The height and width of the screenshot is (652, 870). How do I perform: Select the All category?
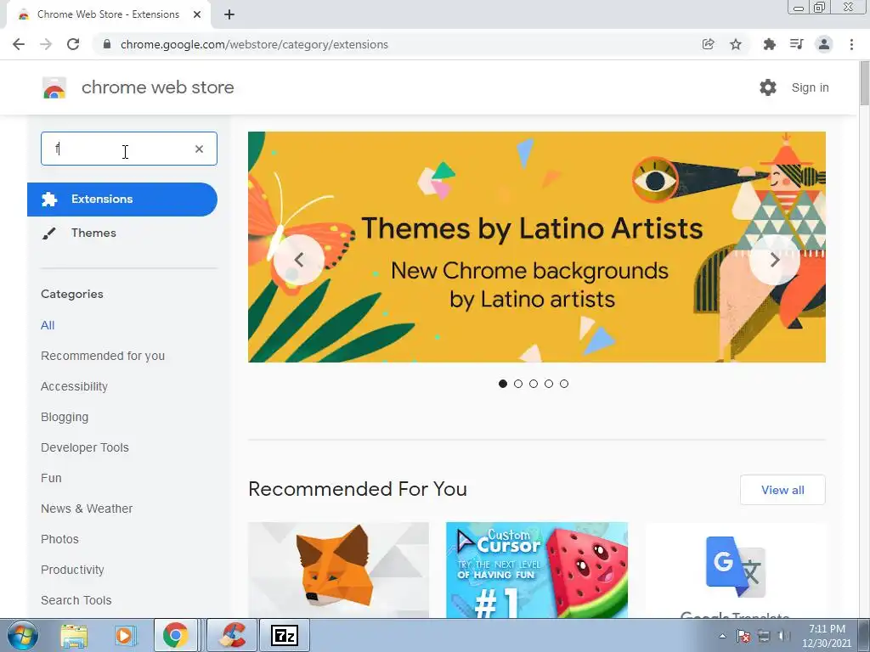point(48,325)
